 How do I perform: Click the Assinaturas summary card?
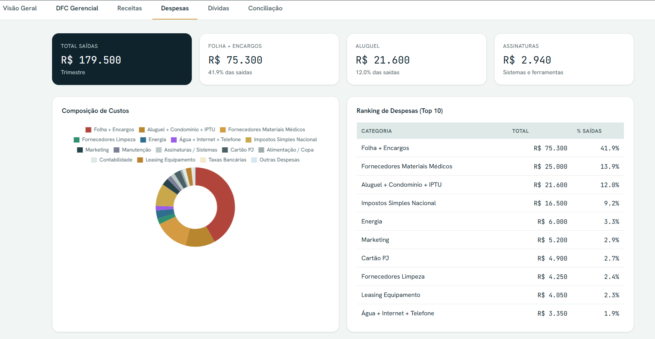click(x=564, y=59)
